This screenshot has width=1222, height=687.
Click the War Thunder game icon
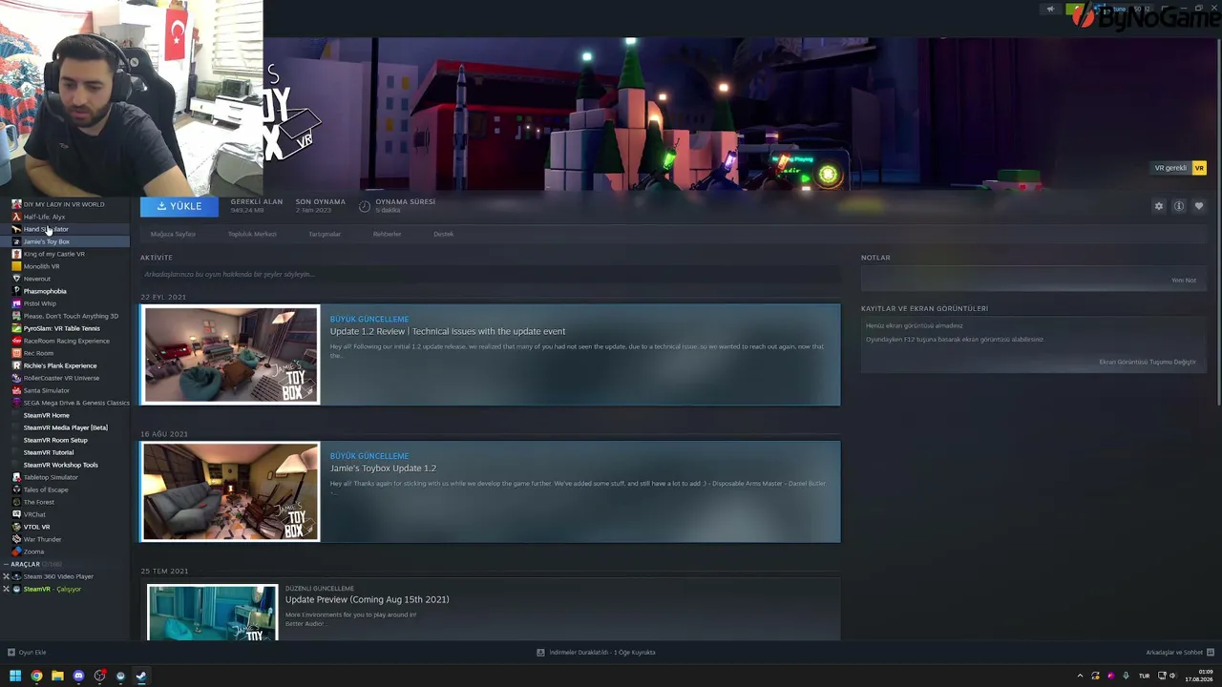(16, 539)
